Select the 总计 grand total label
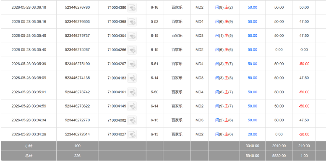 tap(29, 156)
